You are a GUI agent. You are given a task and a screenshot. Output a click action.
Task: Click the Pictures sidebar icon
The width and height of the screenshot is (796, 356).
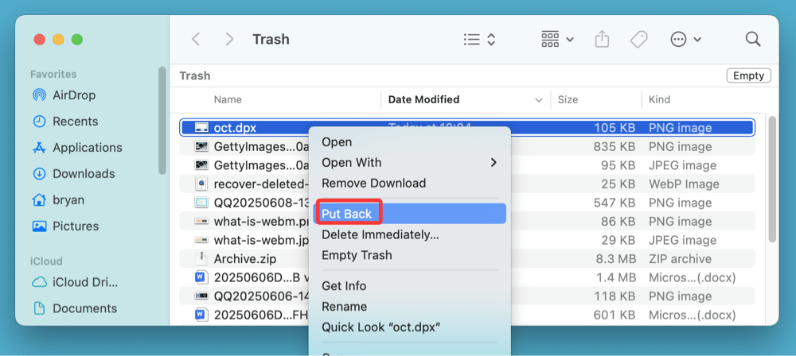pos(39,226)
